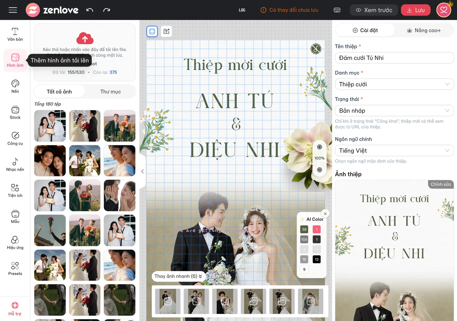Click Chỉnh sửa on card image
Screen dimensions: 457x321
pos(441,184)
